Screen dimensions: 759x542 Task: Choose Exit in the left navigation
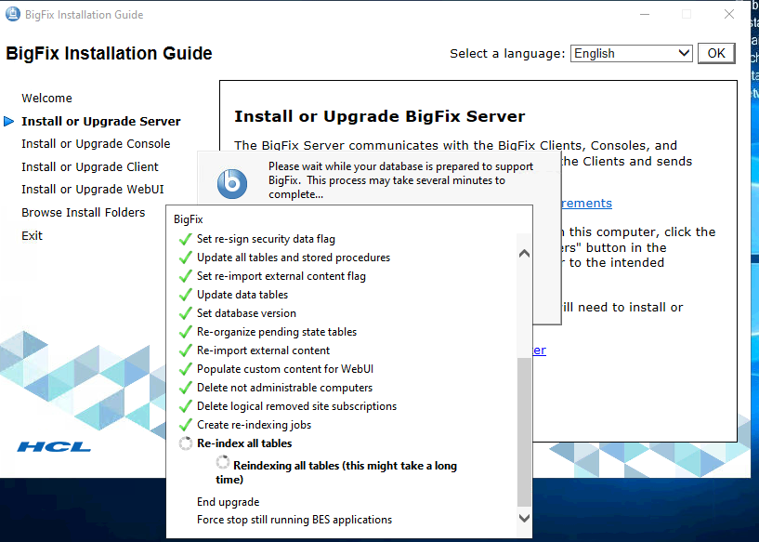(32, 236)
